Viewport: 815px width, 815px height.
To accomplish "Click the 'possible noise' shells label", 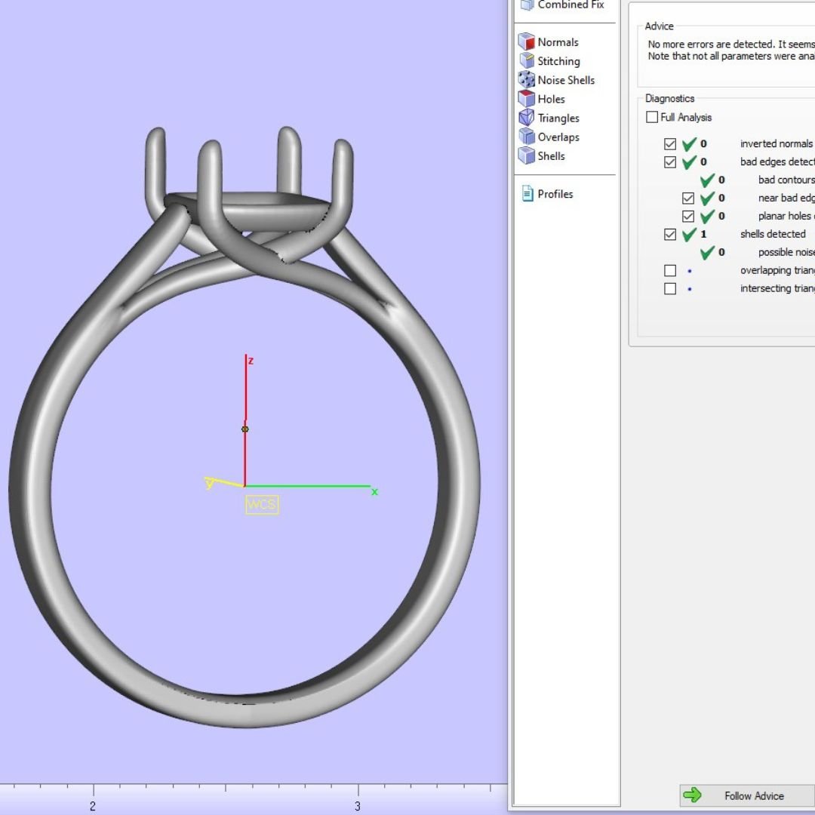I will pyautogui.click(x=786, y=252).
